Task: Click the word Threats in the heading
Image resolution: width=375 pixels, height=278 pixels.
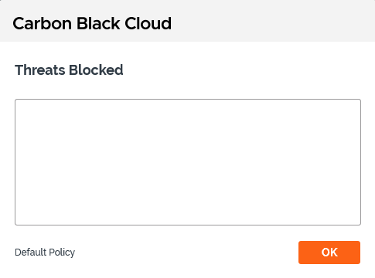Action: 40,70
